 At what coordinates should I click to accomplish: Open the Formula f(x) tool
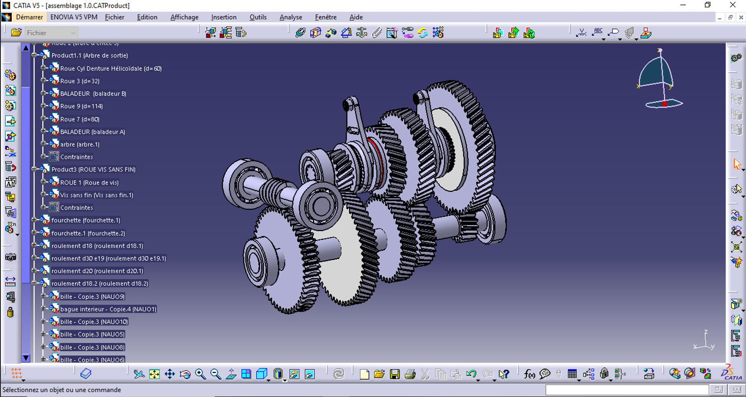529,374
